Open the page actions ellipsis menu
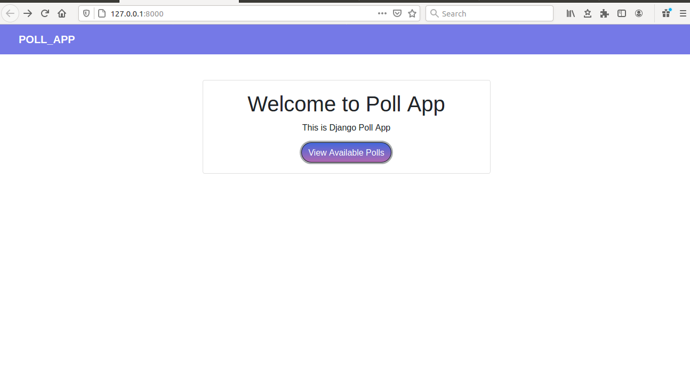The width and height of the screenshot is (690, 381). click(382, 13)
